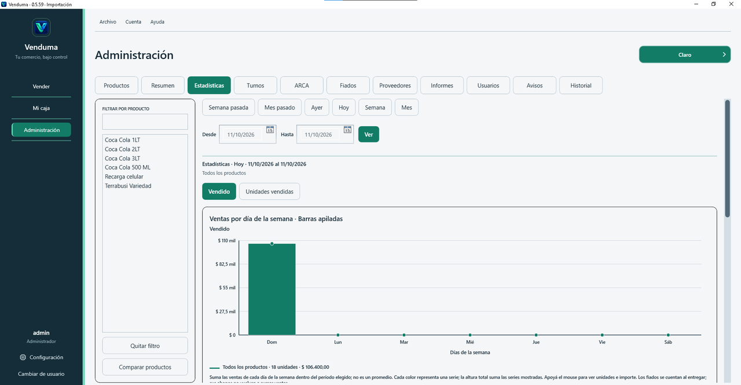Image resolution: width=741 pixels, height=385 pixels.
Task: Open the Hasta date calendar icon
Action: coord(347,130)
